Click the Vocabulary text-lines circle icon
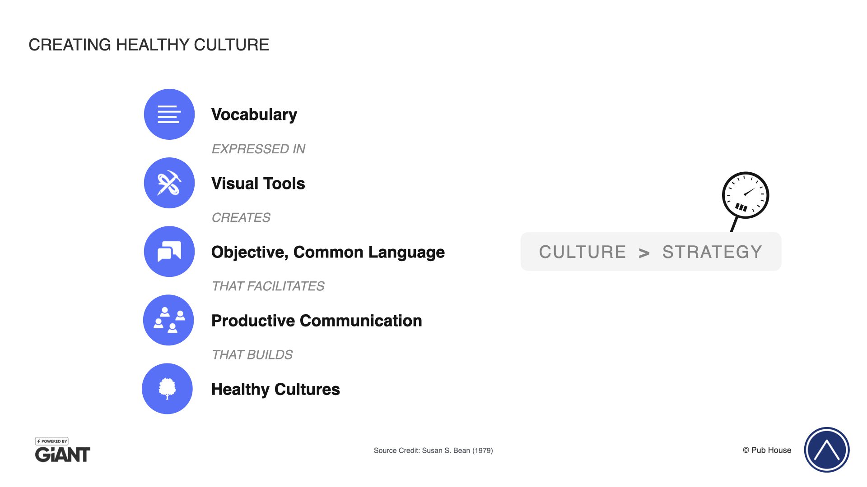This screenshot has width=867, height=487. click(169, 114)
